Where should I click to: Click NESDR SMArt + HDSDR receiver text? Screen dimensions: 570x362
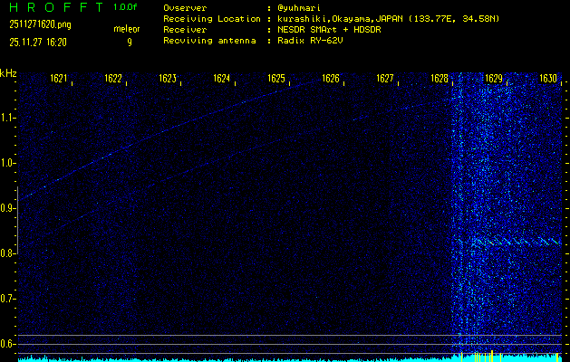[x=329, y=30]
